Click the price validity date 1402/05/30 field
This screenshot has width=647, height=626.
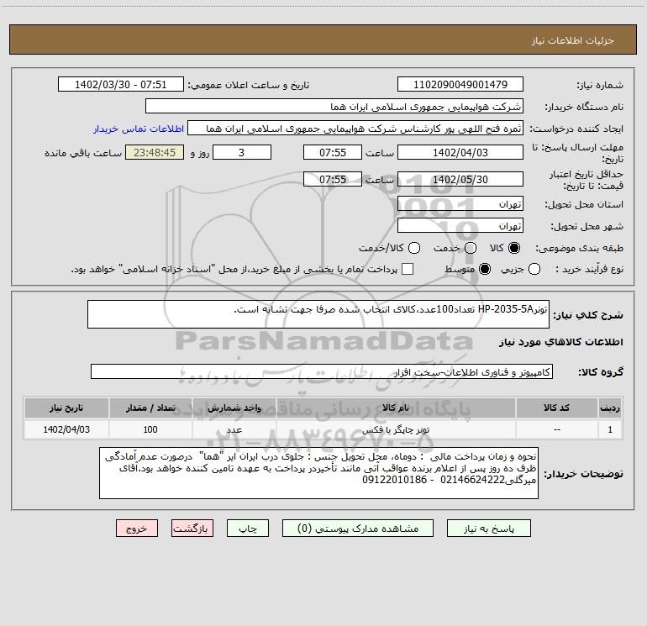[x=460, y=179]
